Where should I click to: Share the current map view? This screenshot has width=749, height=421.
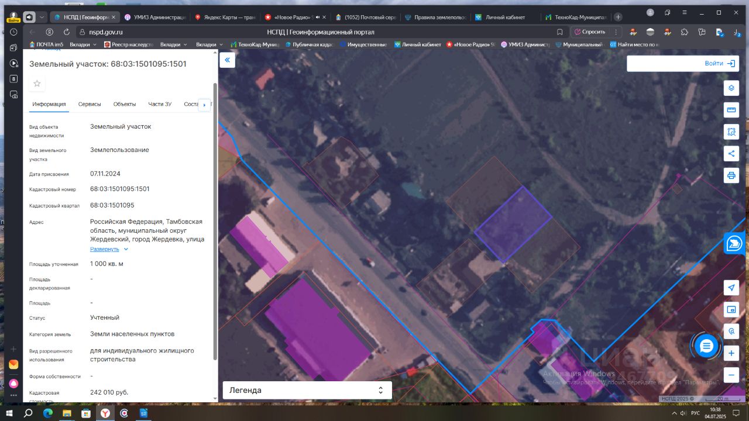coord(731,153)
